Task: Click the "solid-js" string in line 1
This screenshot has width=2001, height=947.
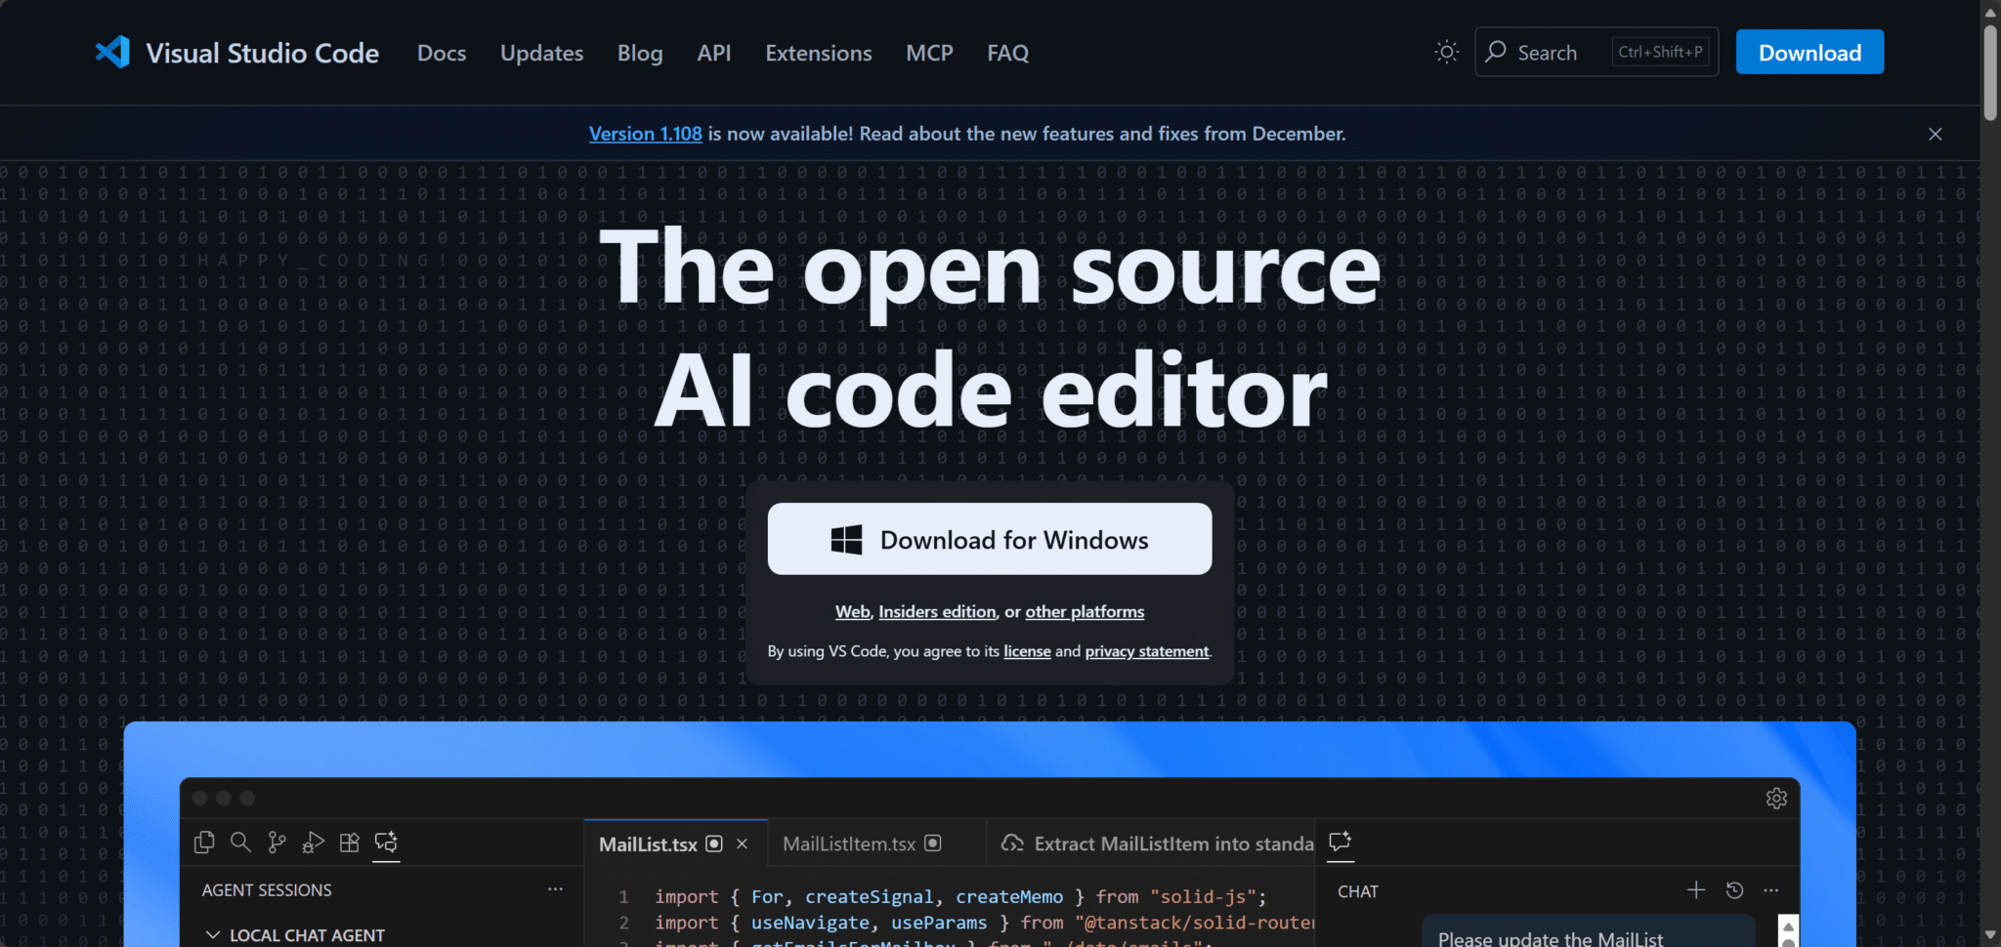Action: click(x=1204, y=896)
